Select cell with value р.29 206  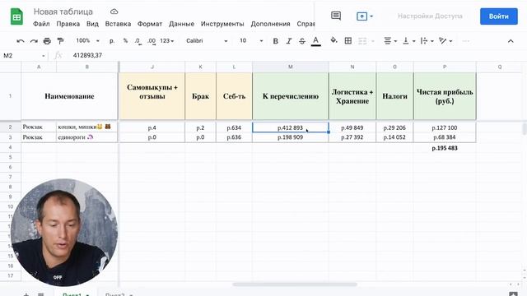click(394, 127)
